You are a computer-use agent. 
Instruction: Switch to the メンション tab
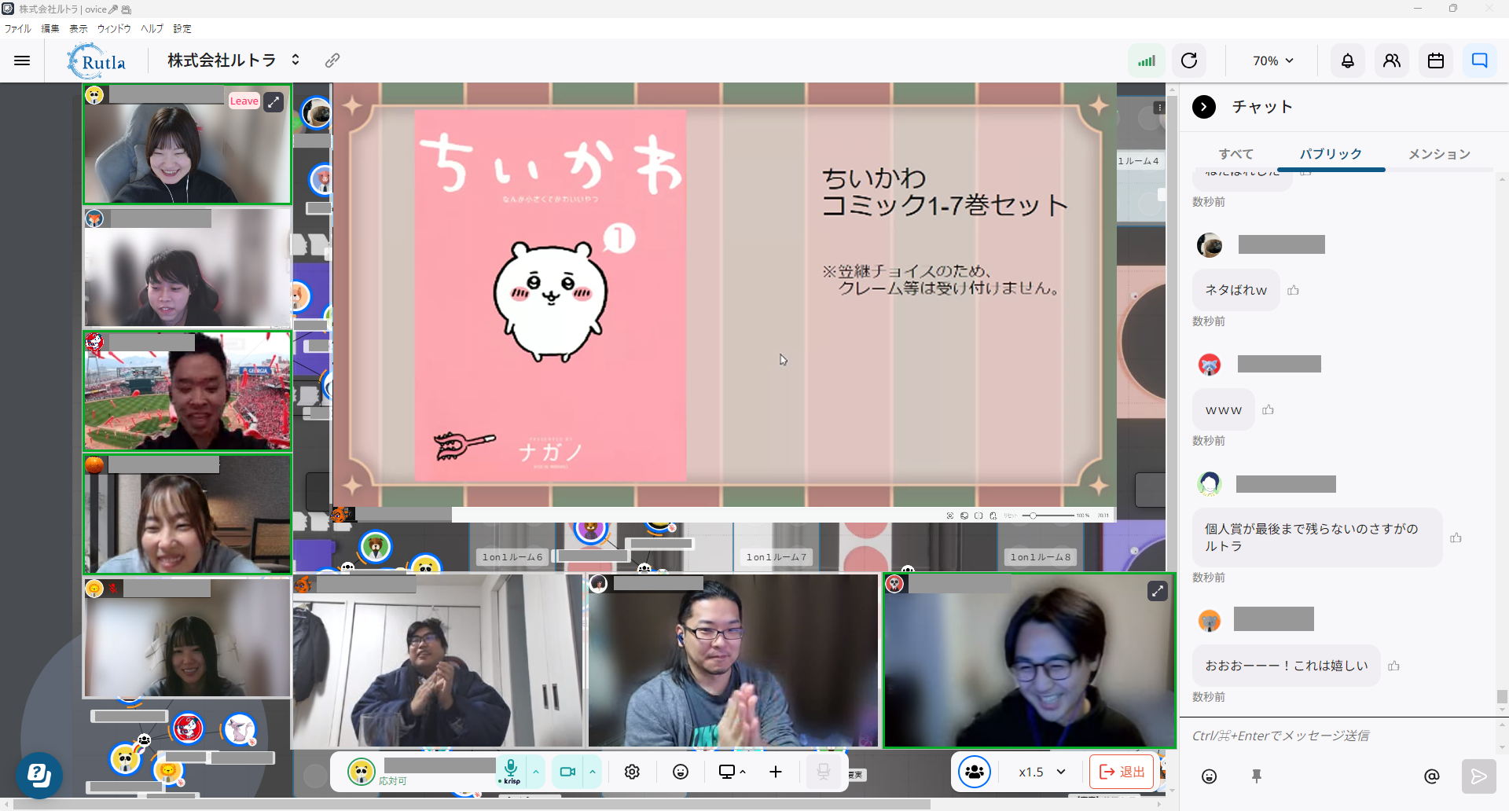(x=1438, y=154)
